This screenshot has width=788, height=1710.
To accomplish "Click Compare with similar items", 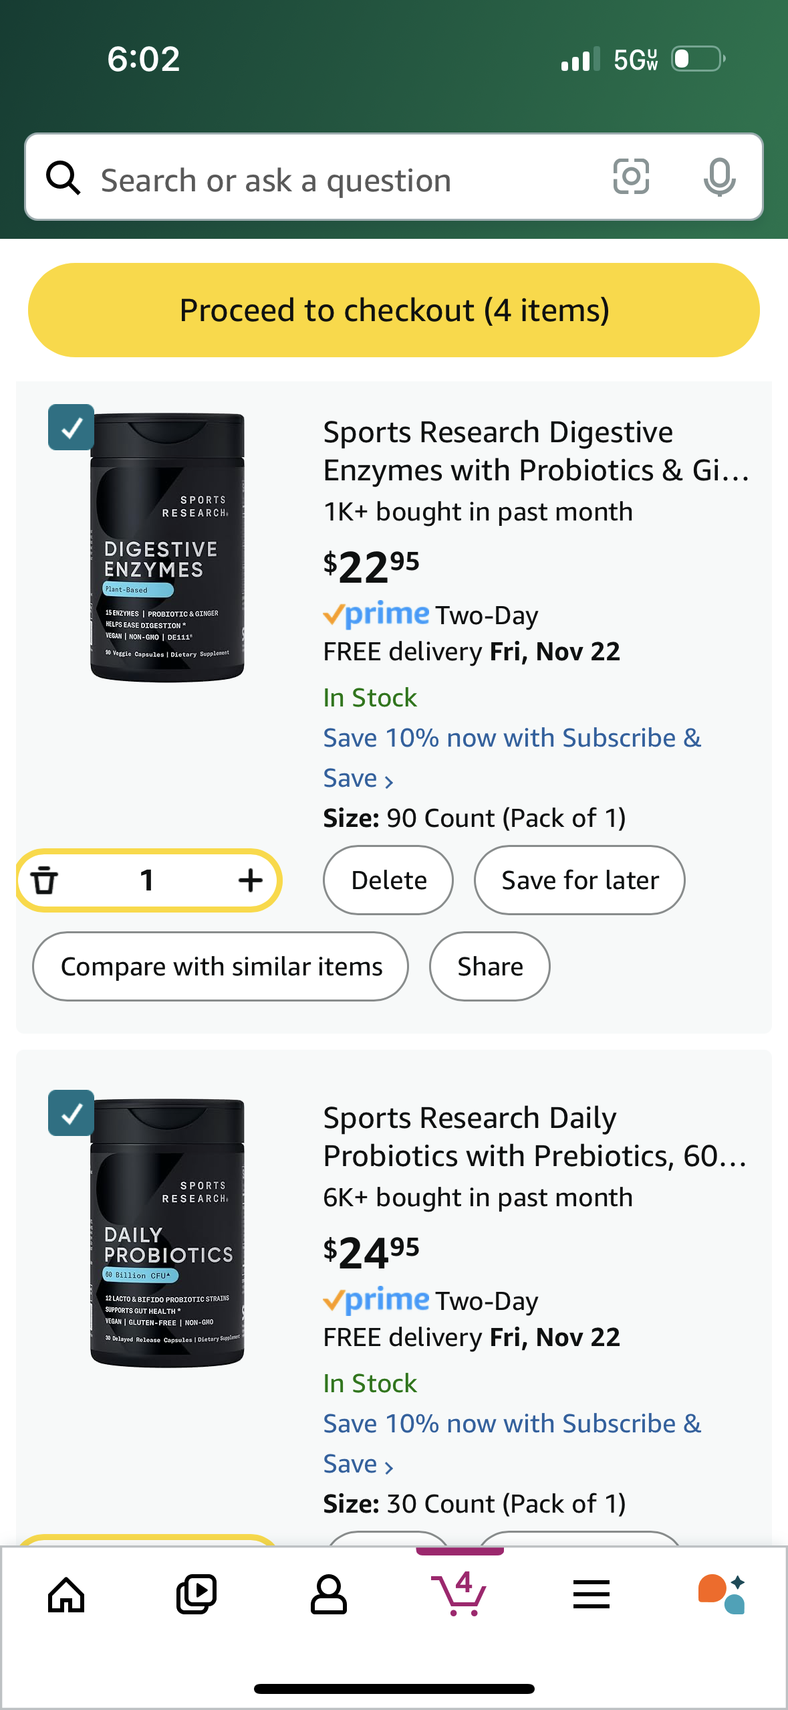I will (x=221, y=967).
